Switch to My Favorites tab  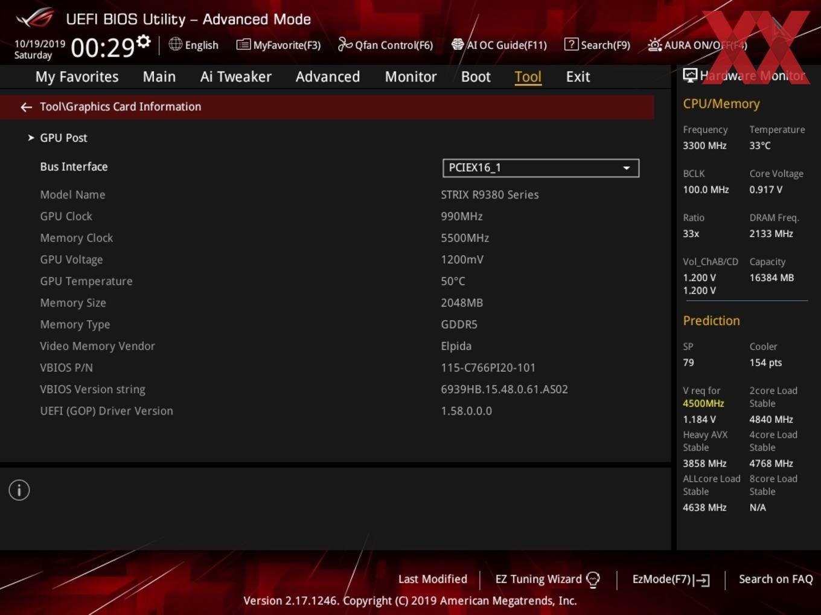point(77,77)
